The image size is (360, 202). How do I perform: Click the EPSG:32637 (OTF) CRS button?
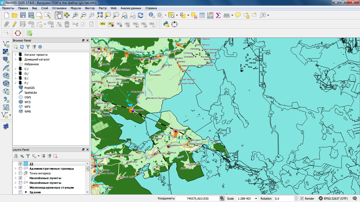333,199
